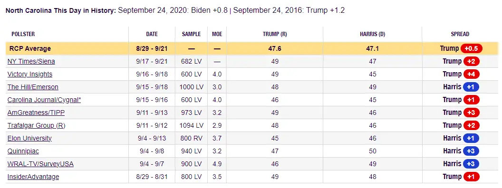Open the Carolina Journal/Cygnal poll link
Screen dimensions: 502x188
(x=44, y=100)
